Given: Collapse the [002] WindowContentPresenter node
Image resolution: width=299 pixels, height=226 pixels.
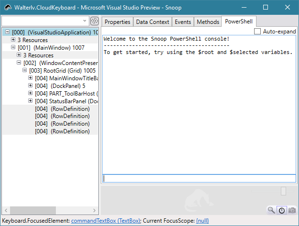Looking at the screenshot, I should pyautogui.click(x=19, y=63).
